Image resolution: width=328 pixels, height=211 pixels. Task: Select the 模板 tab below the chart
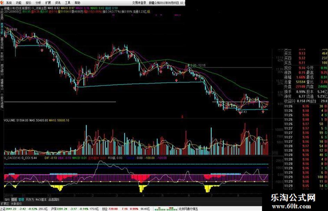pos(14,200)
